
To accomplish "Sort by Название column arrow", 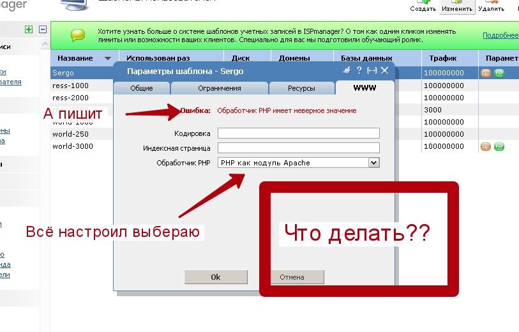I will coord(107,58).
